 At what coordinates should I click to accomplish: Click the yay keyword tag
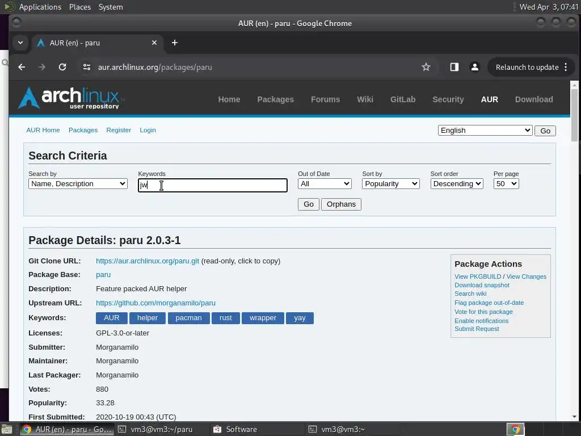click(x=300, y=318)
